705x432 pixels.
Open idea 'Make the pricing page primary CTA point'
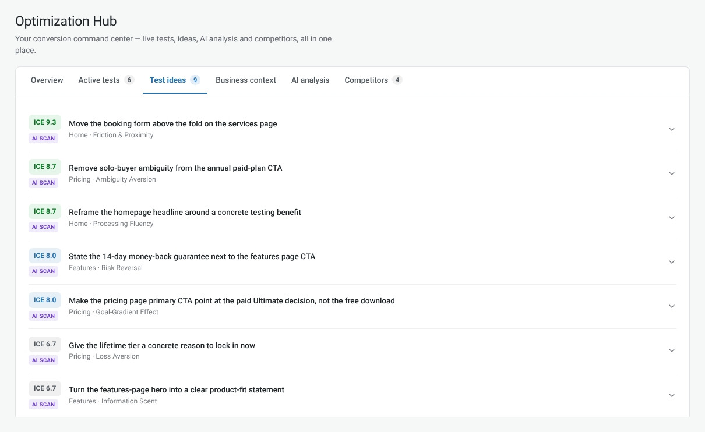[232, 301]
